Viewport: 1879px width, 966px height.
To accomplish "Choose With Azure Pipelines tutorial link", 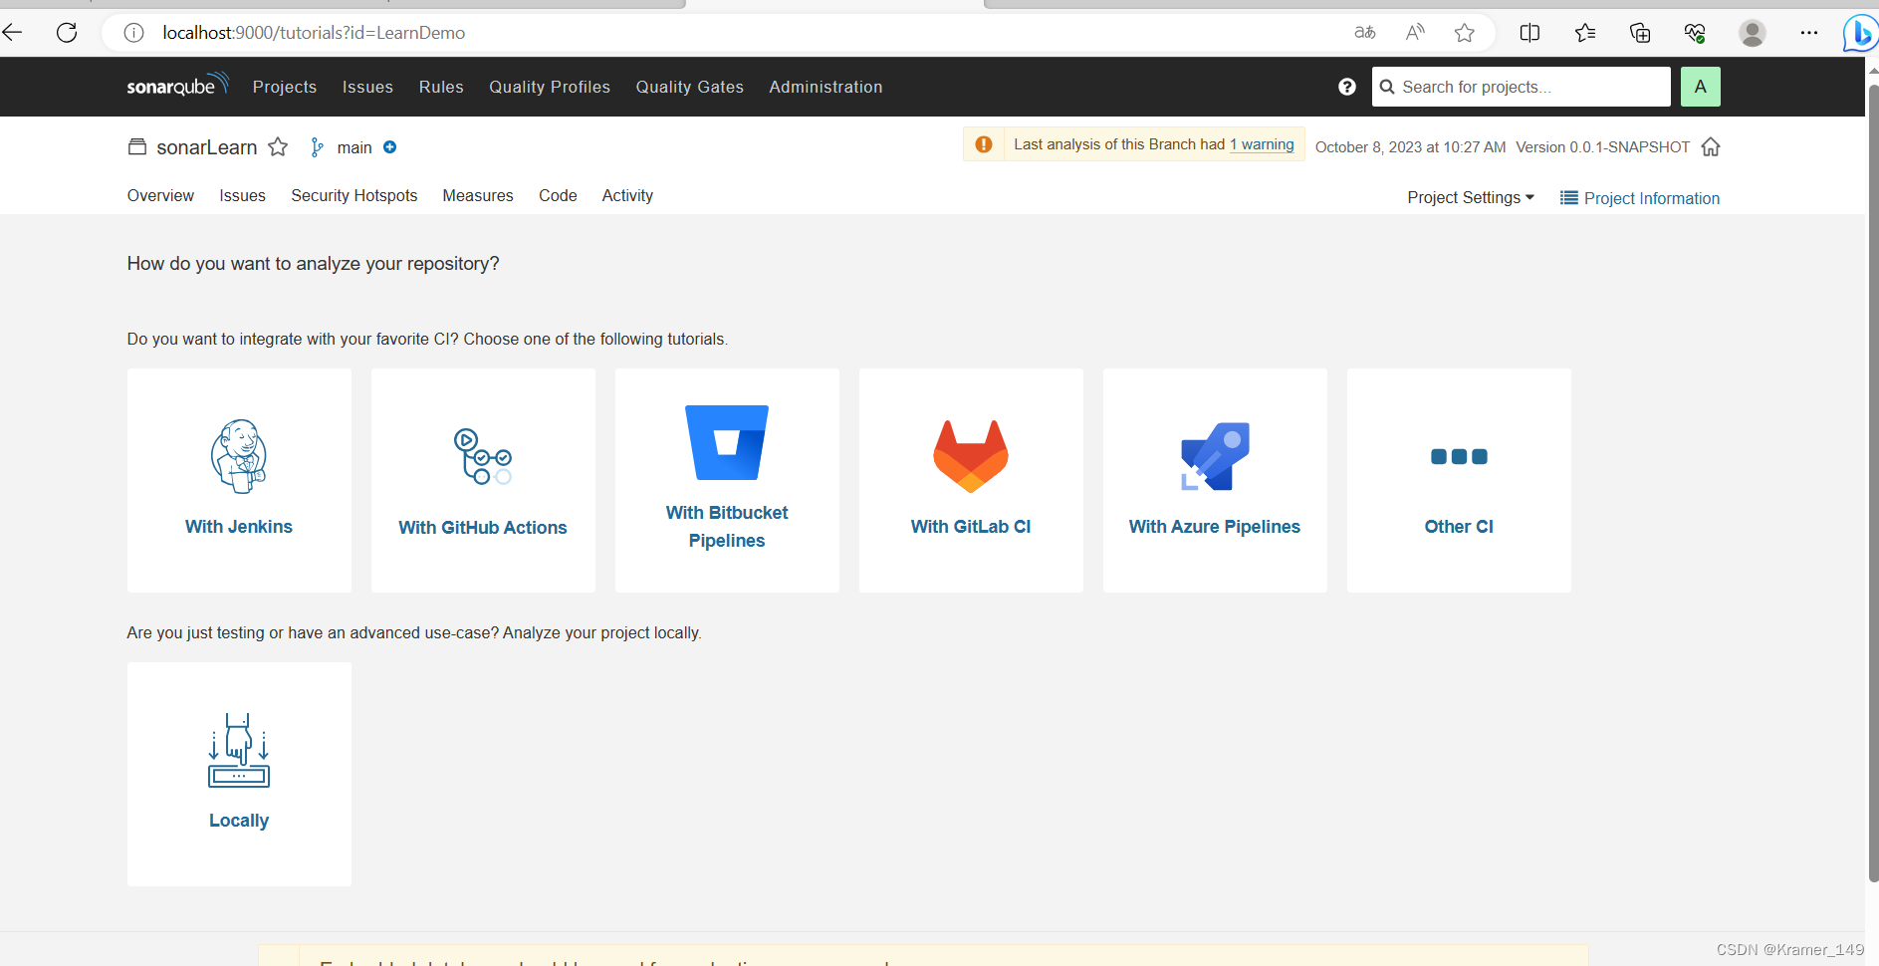I will point(1215,527).
